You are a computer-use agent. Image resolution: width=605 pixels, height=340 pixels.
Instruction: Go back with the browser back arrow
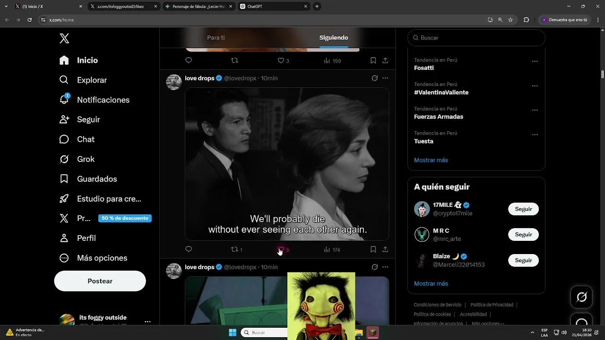(7, 20)
